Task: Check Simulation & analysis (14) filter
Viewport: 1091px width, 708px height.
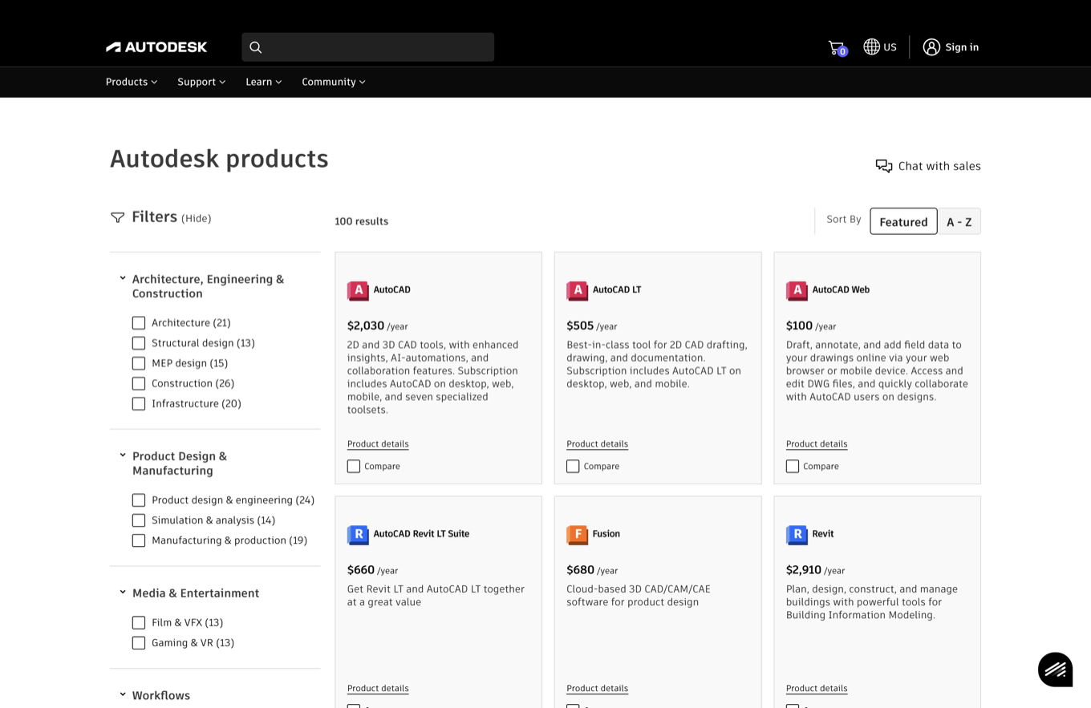Action: [139, 520]
